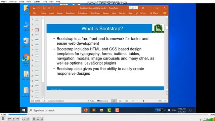The image size is (215, 121).
Task: Click Save icon in PowerPoint quick access toolbar
Action: pos(34,8)
